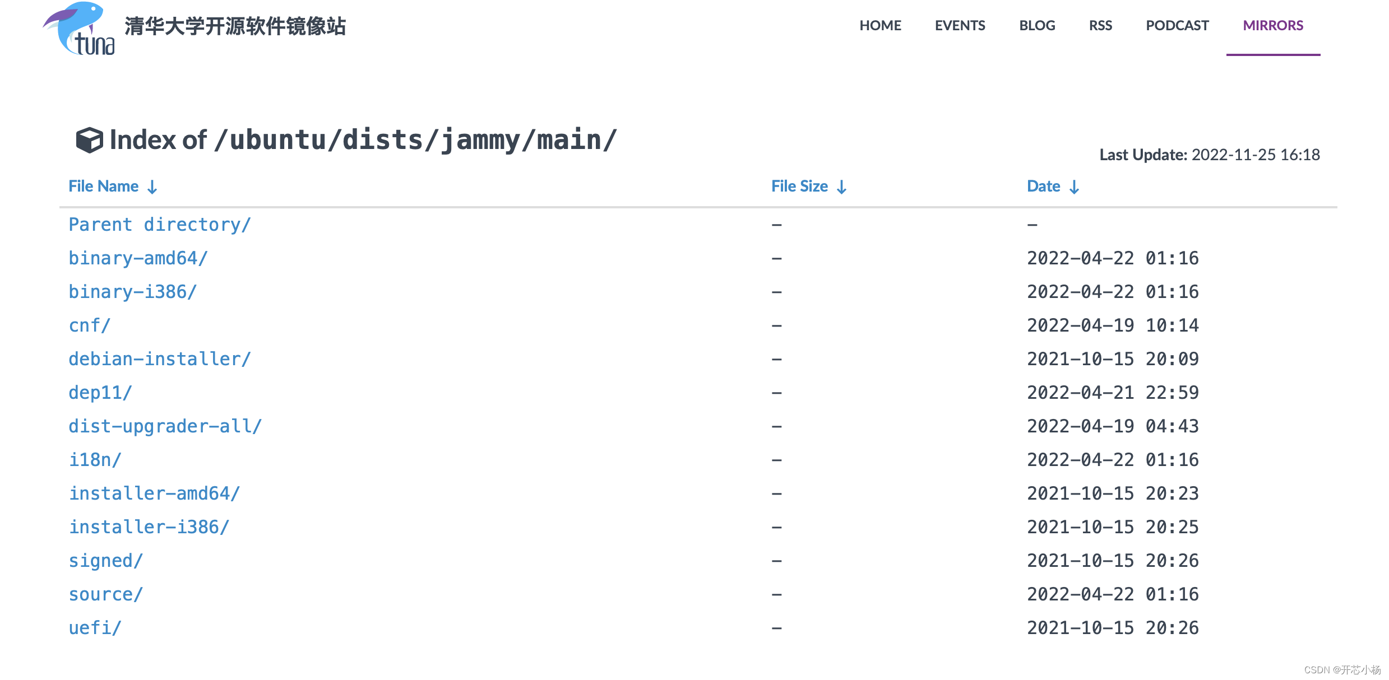The width and height of the screenshot is (1389, 680).
Task: Open the dist-upgrader-all/ directory
Action: (x=165, y=426)
